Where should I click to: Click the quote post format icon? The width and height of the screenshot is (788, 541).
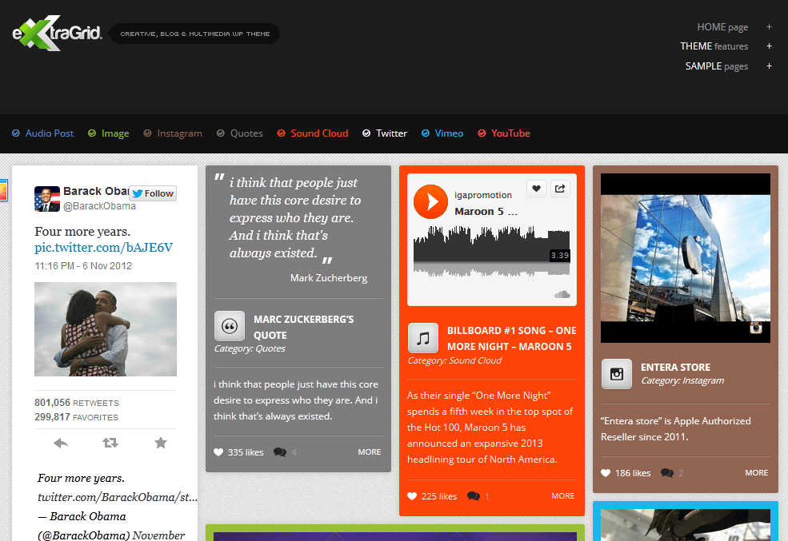[x=230, y=326]
